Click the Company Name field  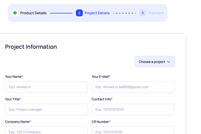click(46, 131)
